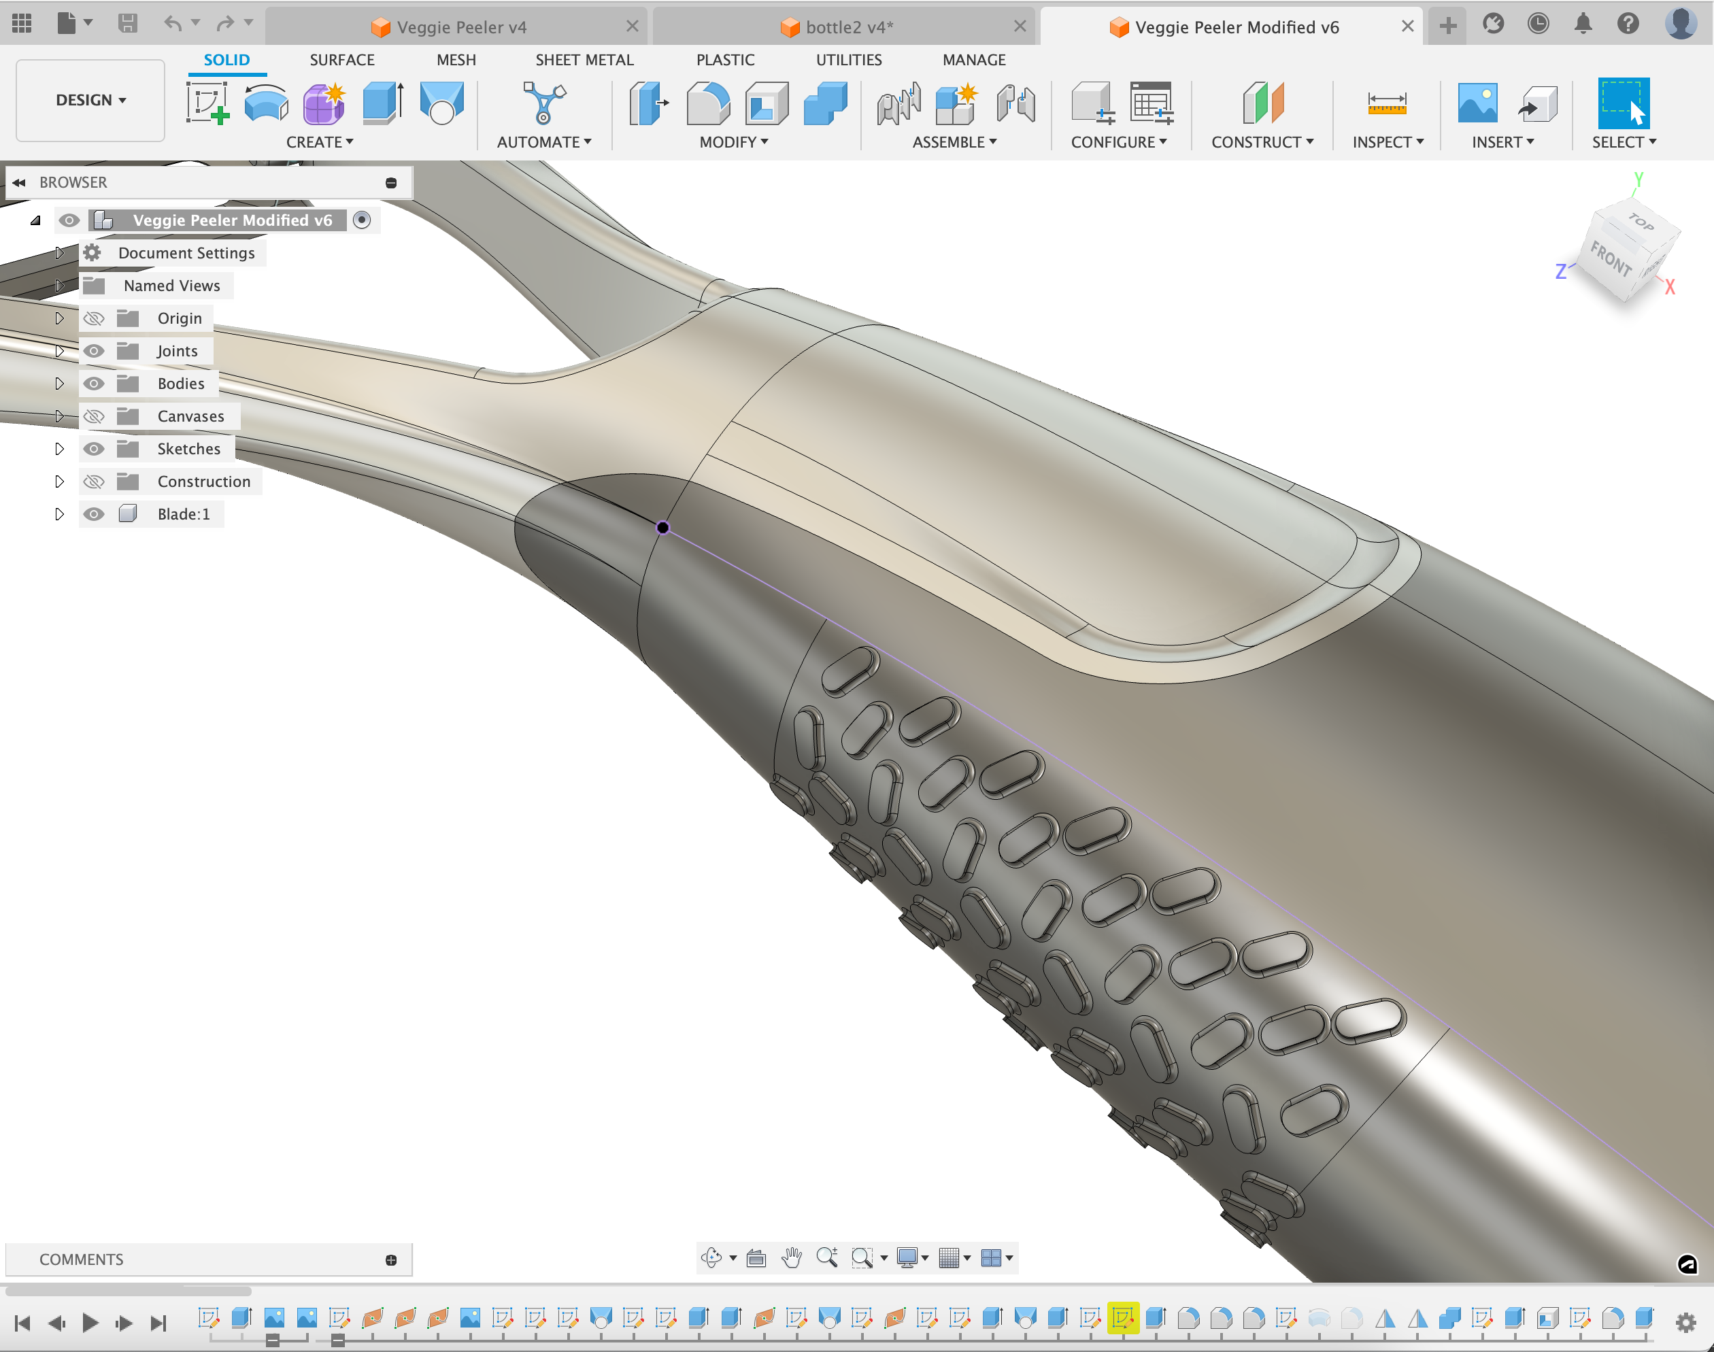
Task: Click the Measure tool under Inspect
Action: 1386,103
